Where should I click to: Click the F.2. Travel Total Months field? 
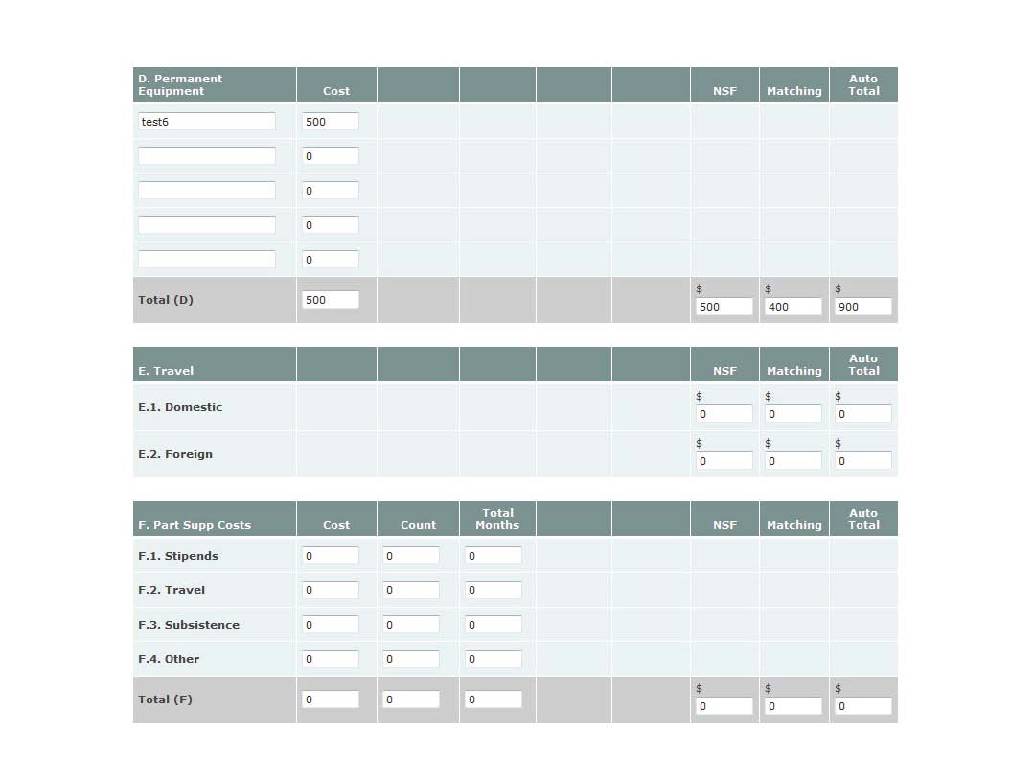pyautogui.click(x=494, y=589)
